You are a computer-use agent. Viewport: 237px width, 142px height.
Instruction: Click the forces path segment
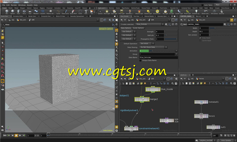(x=201, y=79)
